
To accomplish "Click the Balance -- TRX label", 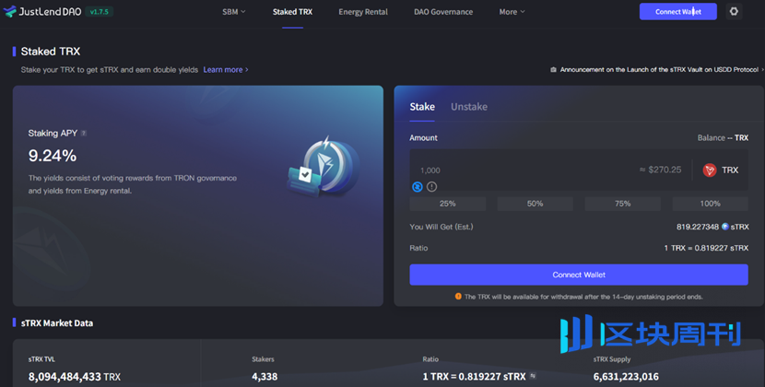I will coord(723,138).
